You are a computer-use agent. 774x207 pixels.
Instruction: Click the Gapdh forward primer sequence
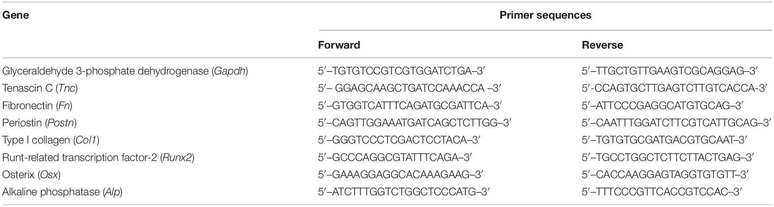[401, 71]
